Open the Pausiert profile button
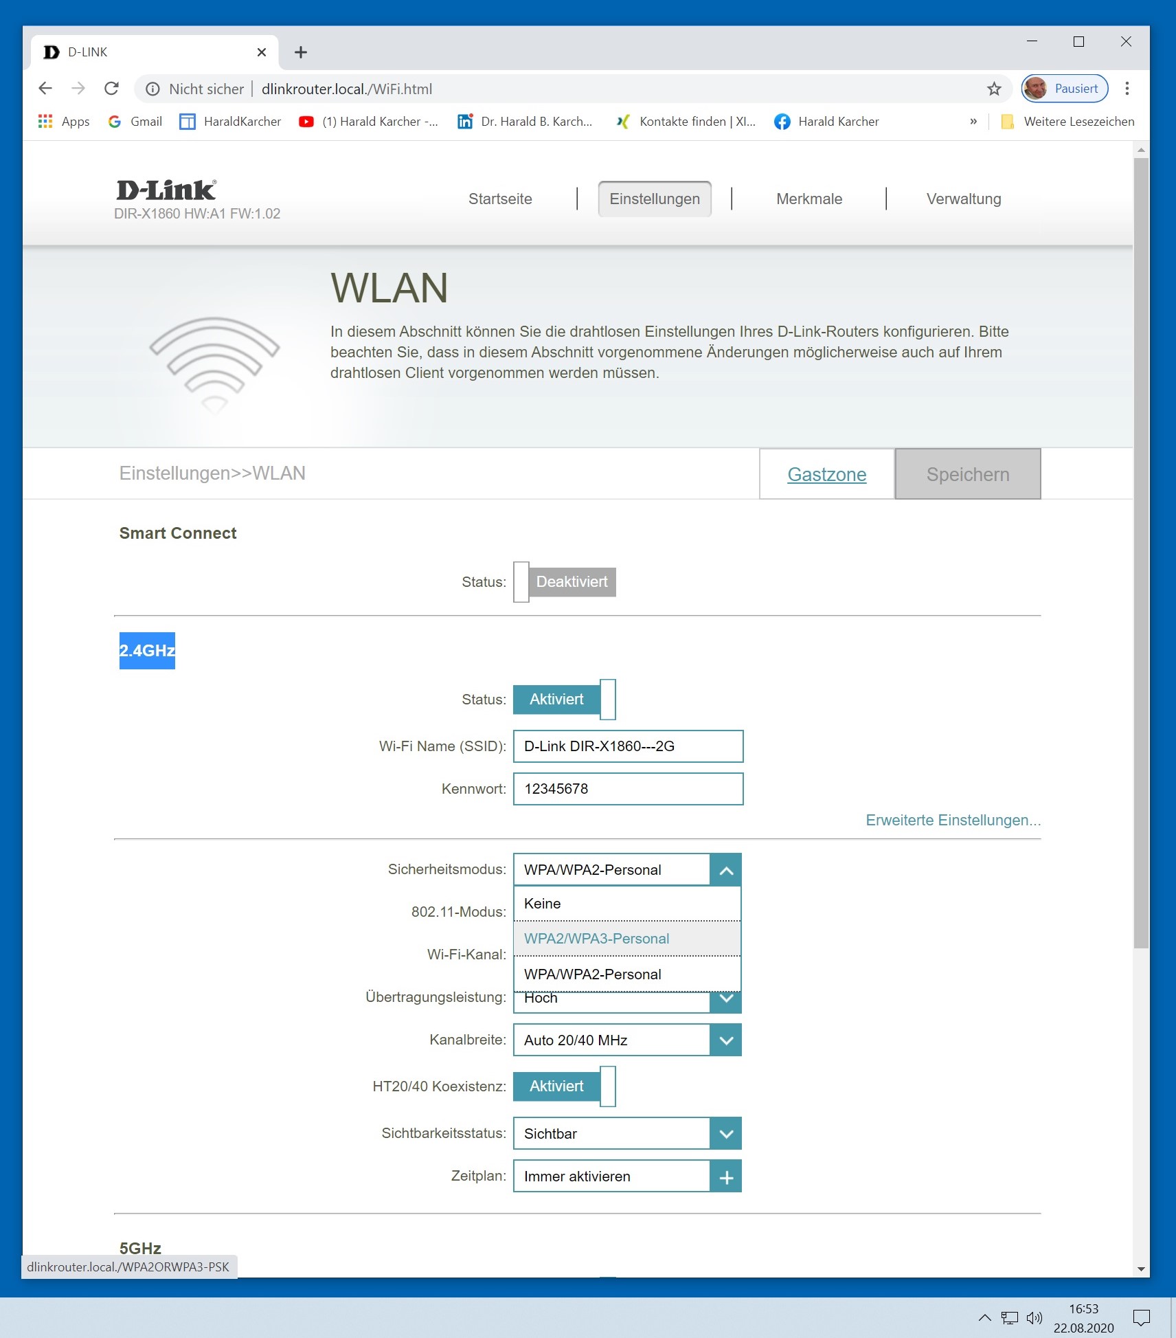 point(1064,89)
